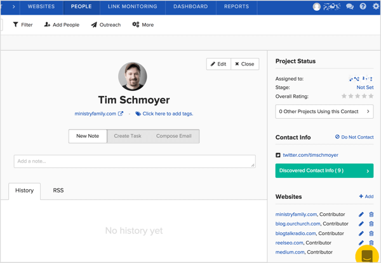
Task: Open the blogtalkradio.com link
Action: point(295,233)
